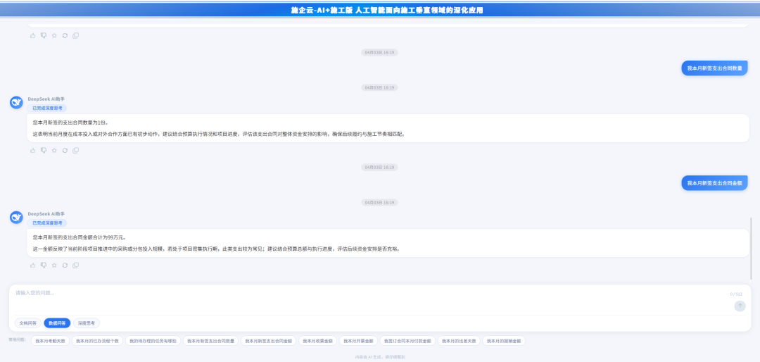Dislike the 99万元 contract amount answer
Screen dimensions: 760x362
pos(44,266)
